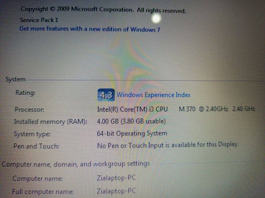This screenshot has height=198, width=265.
Task: Open the Windows Experience Index link
Action: click(x=153, y=95)
